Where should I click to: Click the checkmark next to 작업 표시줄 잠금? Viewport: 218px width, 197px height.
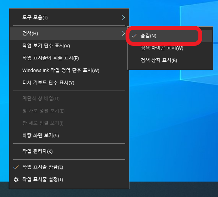tap(16, 167)
